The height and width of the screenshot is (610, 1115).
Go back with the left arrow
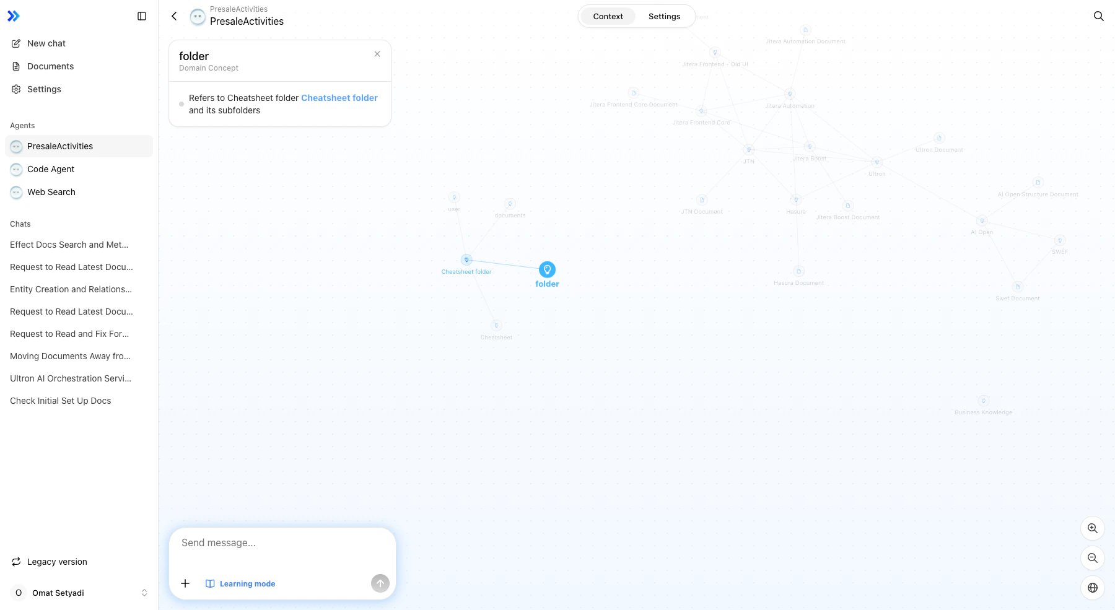coord(174,16)
